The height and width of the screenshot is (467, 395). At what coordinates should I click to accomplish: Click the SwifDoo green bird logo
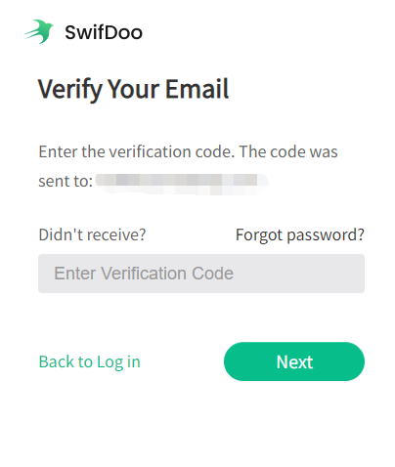[38, 31]
